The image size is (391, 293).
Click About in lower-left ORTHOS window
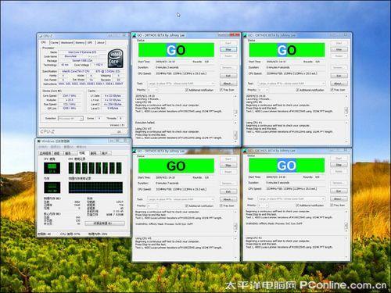[x=228, y=199]
